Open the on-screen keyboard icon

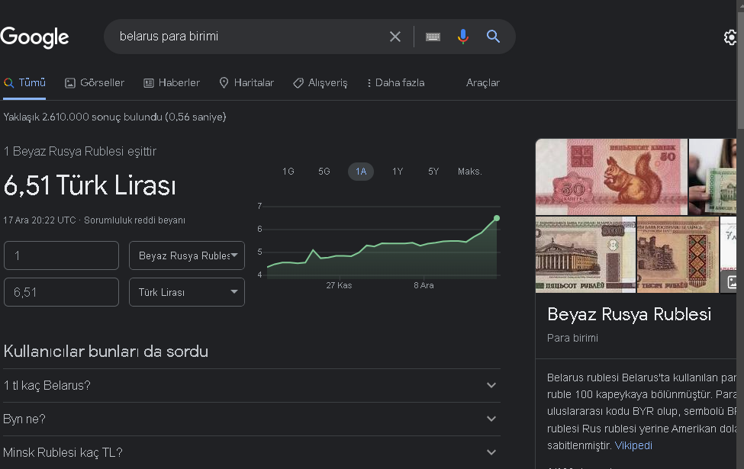433,37
